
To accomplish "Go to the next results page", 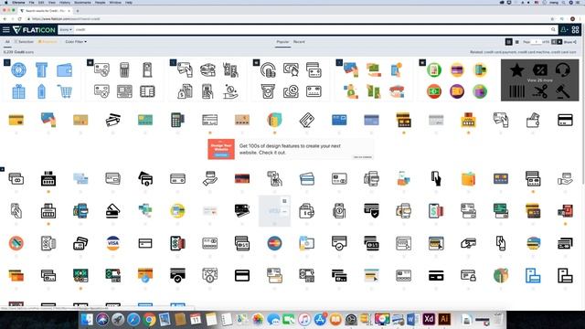I will click(x=559, y=42).
